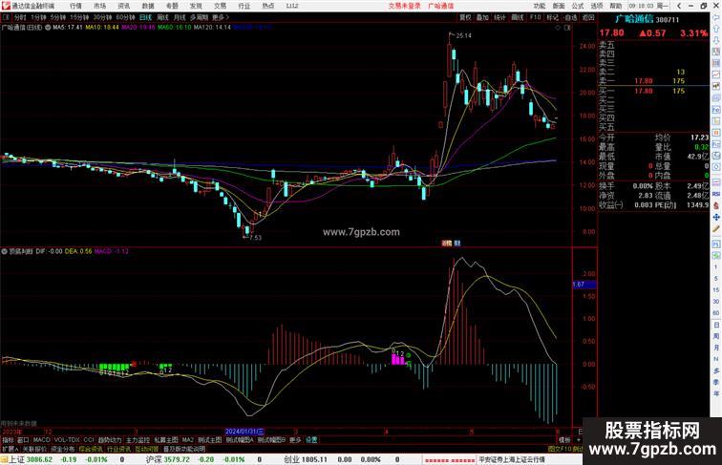Open the 资讯 menu
The image size is (722, 465).
[x=124, y=6]
